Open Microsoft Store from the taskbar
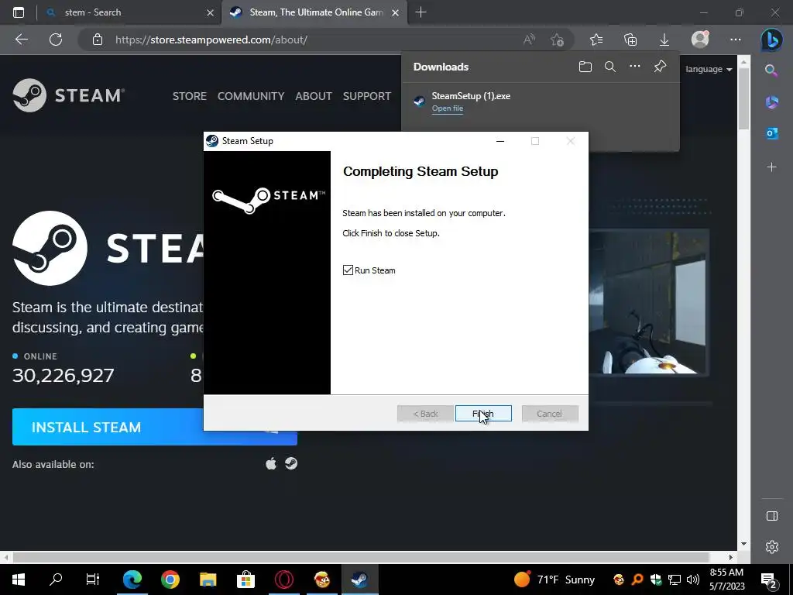This screenshot has width=793, height=595. point(245,580)
